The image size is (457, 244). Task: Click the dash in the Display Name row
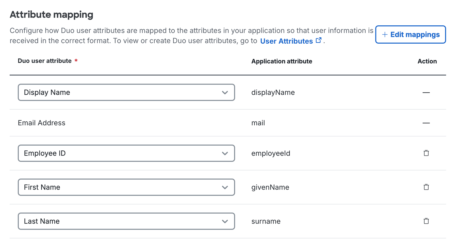[x=426, y=93]
